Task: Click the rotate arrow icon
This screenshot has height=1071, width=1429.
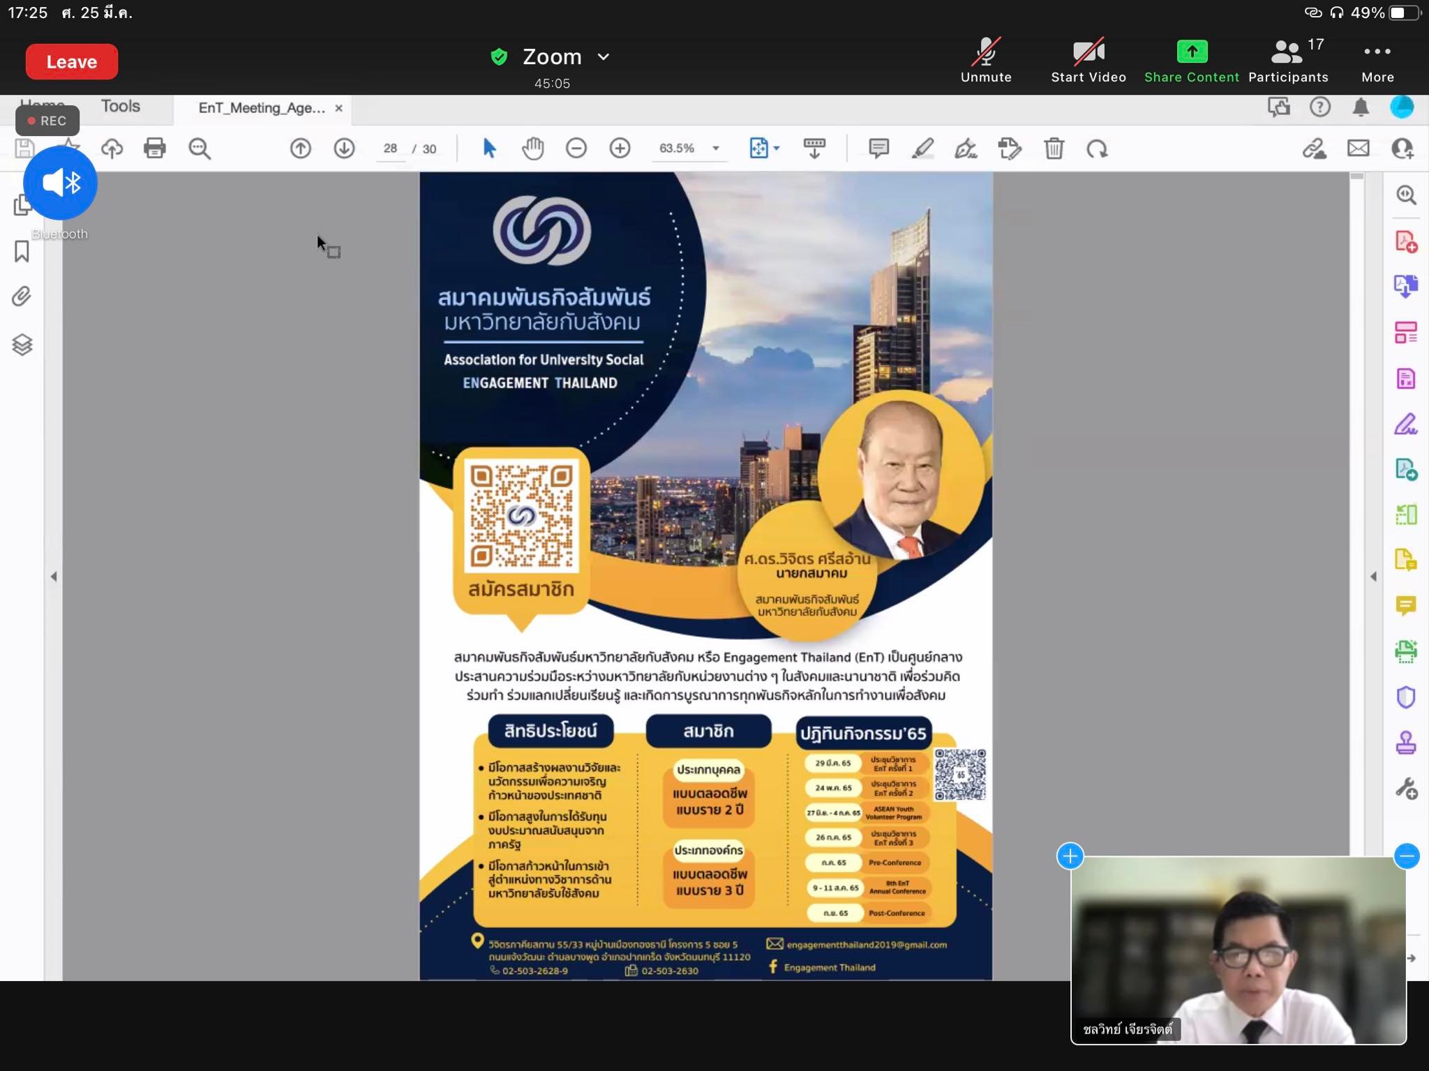Action: click(x=1097, y=149)
